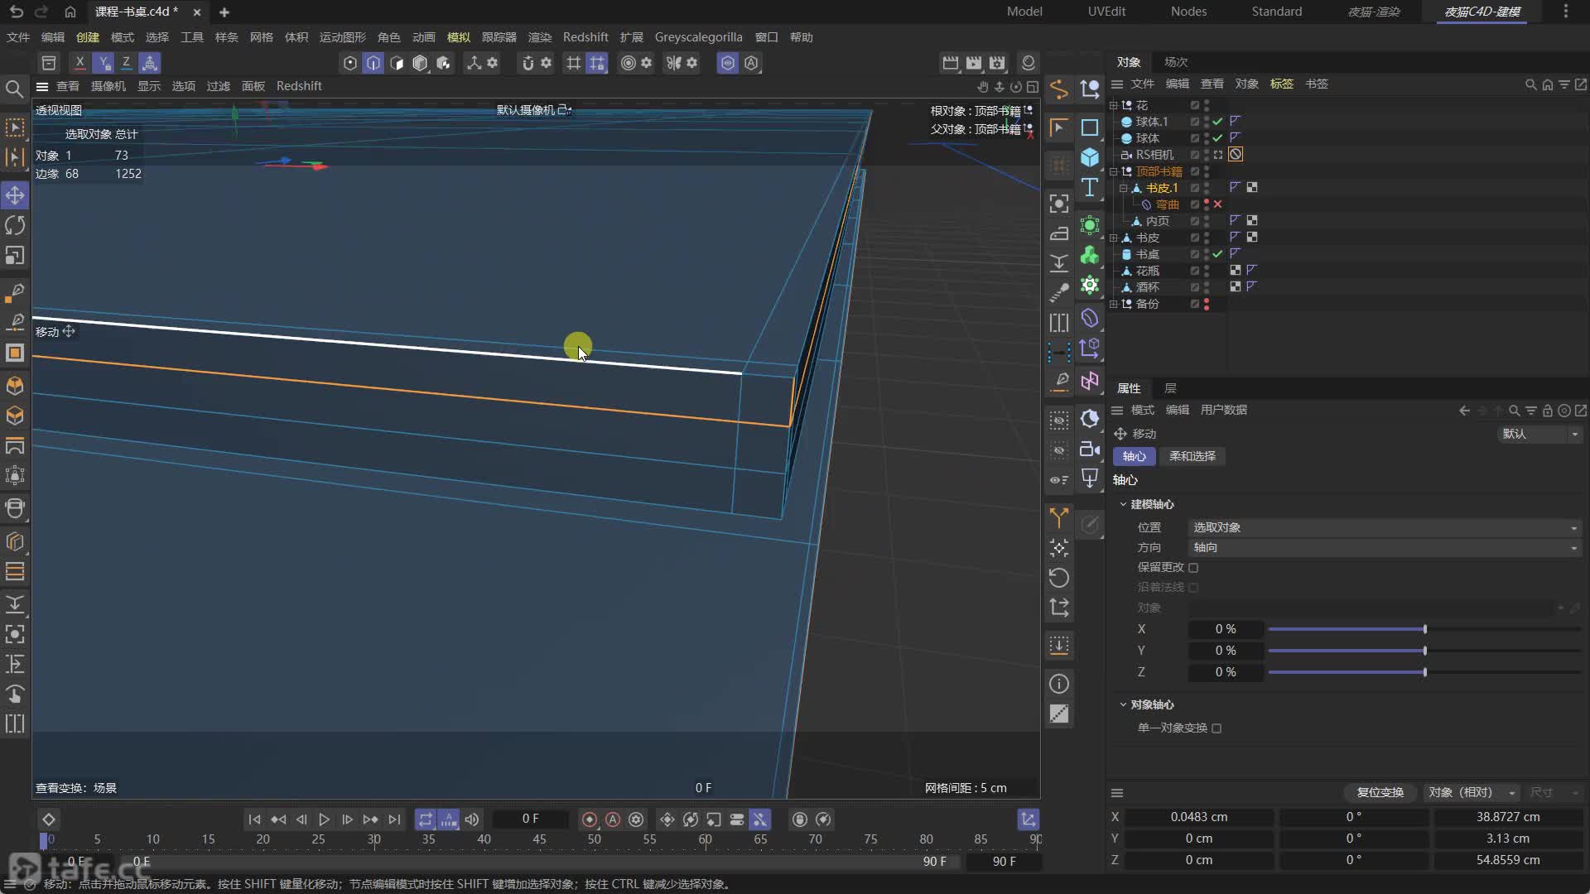Click the play forward button
This screenshot has height=894, width=1590.
pyautogui.click(x=324, y=819)
